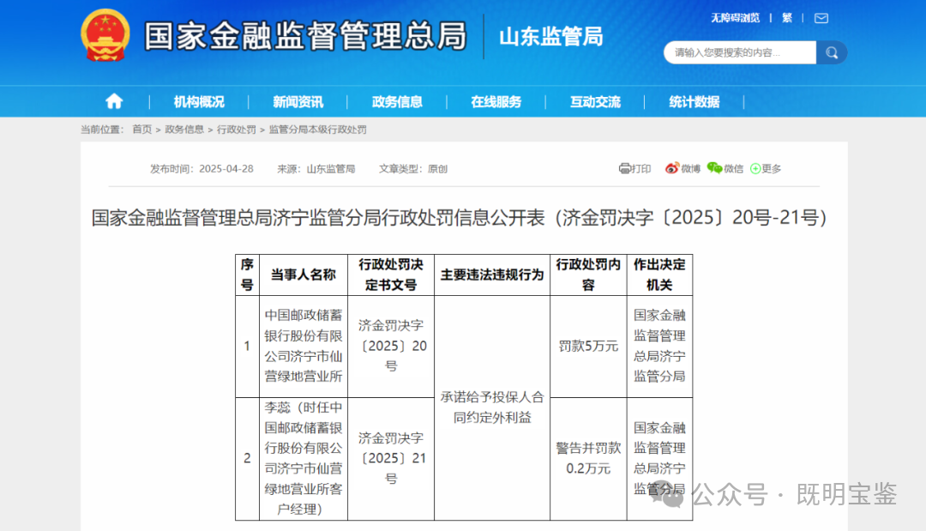
Task: Click the row 1 party name cell 中国邮政储蓄银行
Action: pos(304,346)
